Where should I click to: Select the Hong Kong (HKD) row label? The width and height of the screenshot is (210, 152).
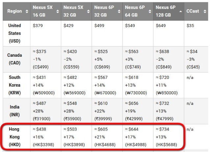(14, 137)
